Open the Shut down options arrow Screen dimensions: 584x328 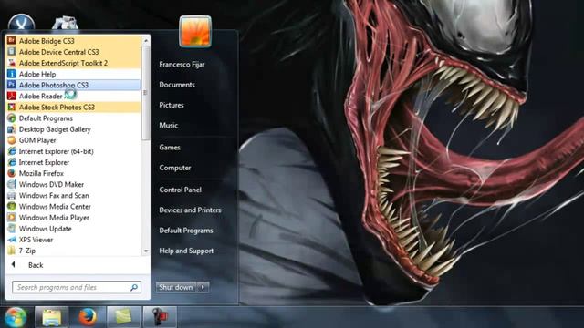(203, 287)
